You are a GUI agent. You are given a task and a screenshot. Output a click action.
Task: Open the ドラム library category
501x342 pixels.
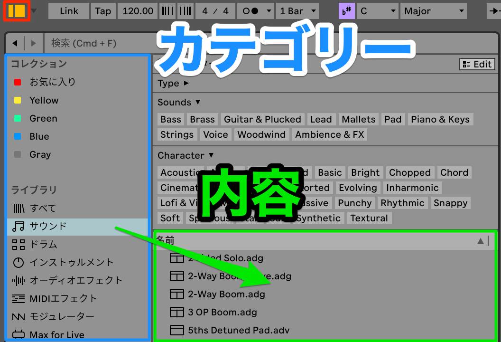tap(78, 245)
